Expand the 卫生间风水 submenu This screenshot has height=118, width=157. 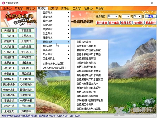[x=54, y=59]
